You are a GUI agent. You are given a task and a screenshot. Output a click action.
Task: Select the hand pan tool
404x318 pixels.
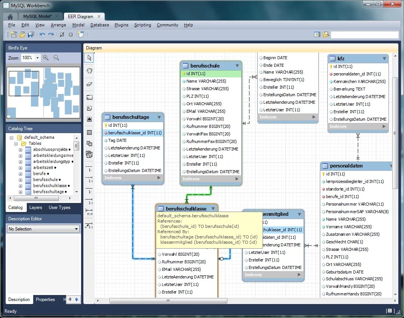pyautogui.click(x=89, y=71)
